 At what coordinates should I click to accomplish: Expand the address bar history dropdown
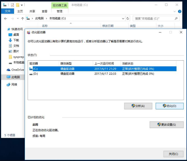[123, 18]
